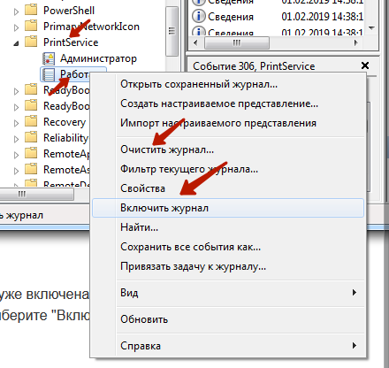
Task: Choose Импорт настраиваемого представления
Action: tap(228, 123)
